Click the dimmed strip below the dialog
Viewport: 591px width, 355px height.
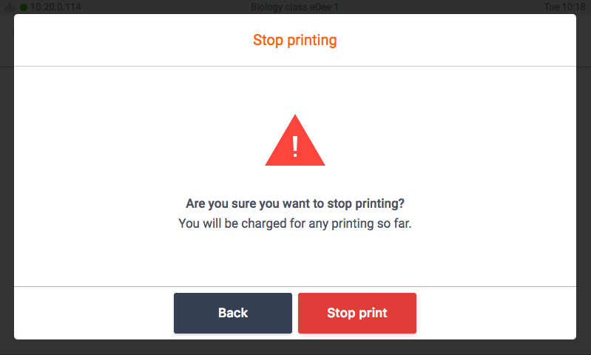pos(295,348)
